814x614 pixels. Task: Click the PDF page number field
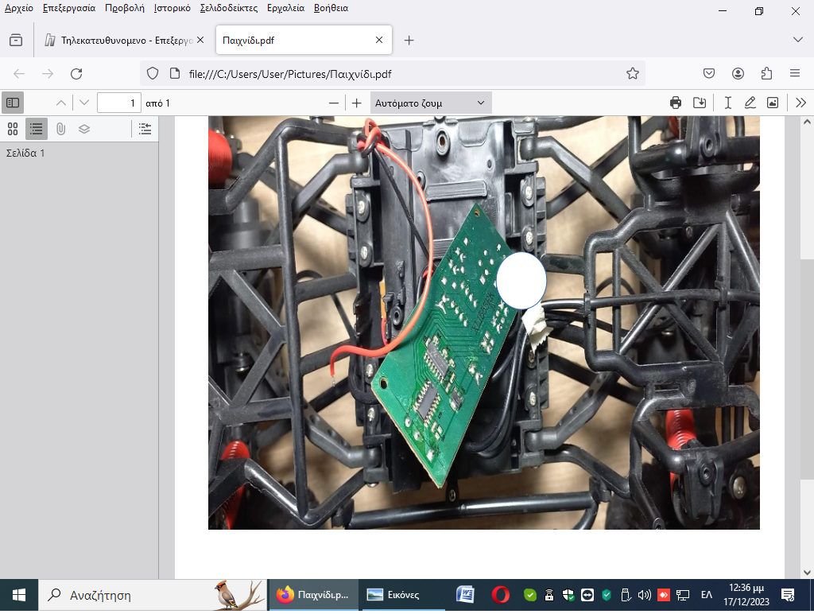tap(119, 103)
